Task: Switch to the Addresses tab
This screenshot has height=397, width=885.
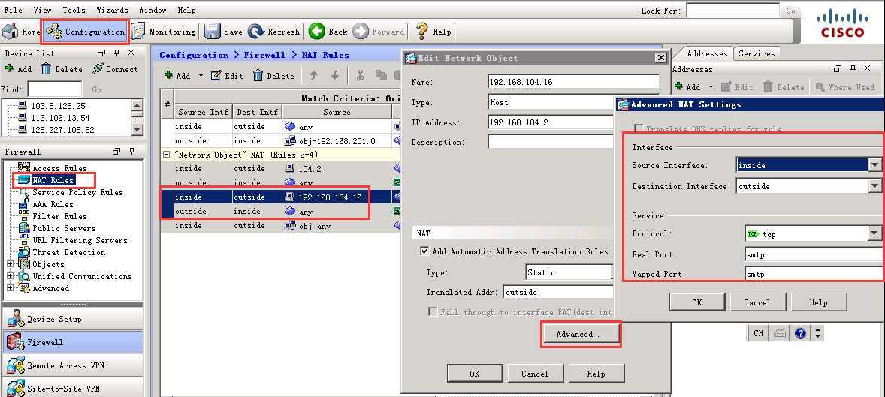Action: (x=707, y=53)
